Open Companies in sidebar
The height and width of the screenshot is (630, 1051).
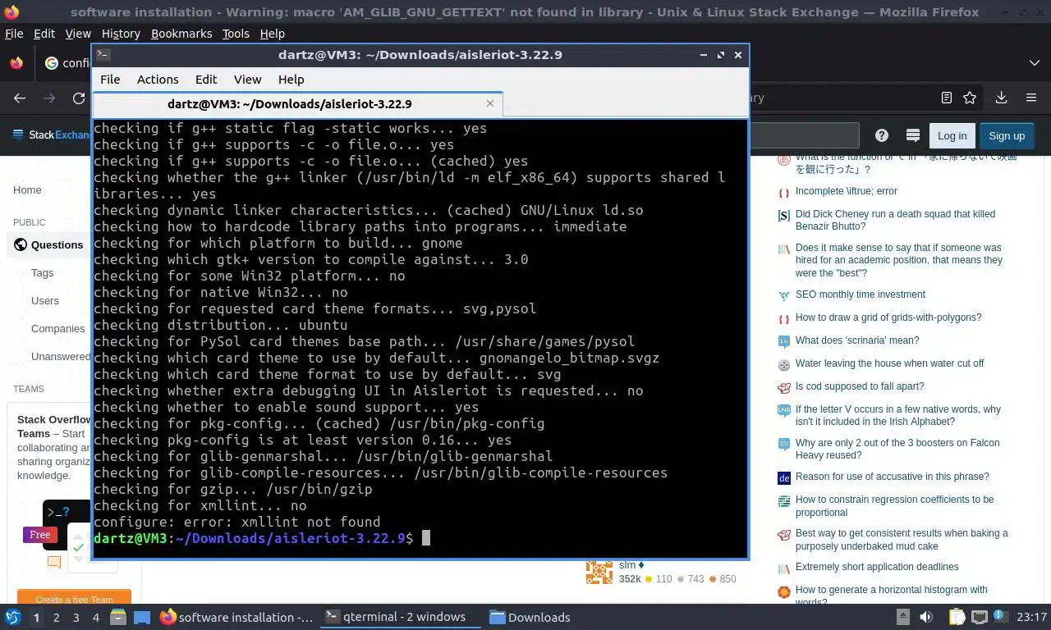[58, 328]
